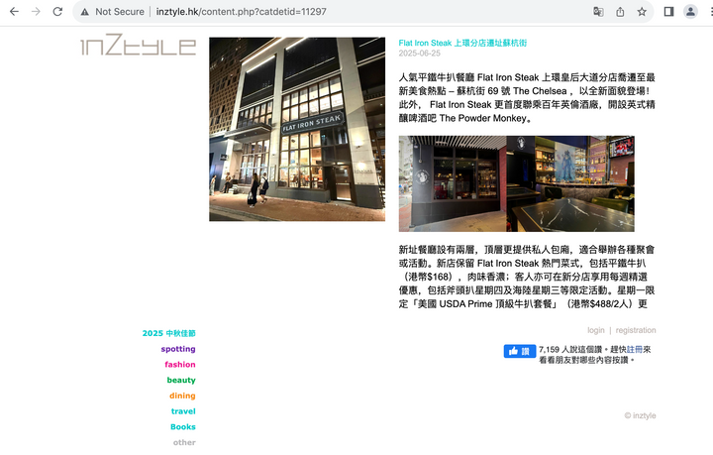Click the Not Secure warning icon
The image size is (713, 455).
[85, 12]
